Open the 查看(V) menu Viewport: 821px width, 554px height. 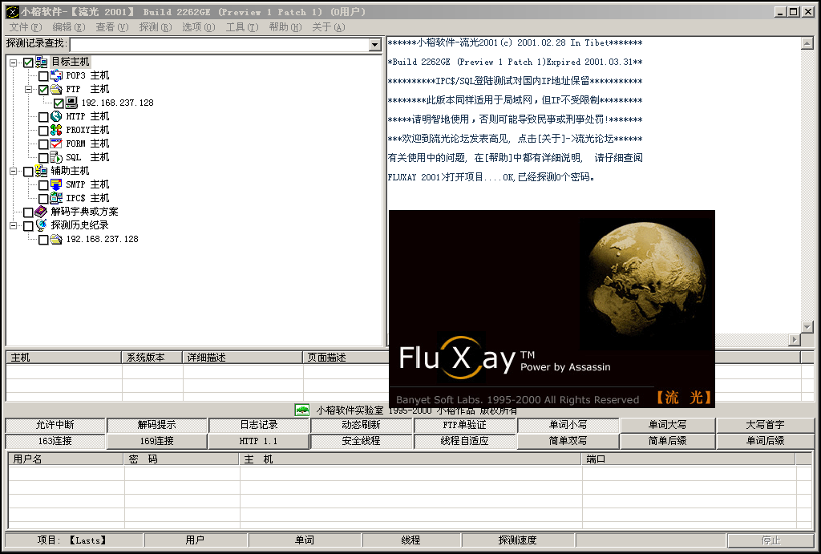click(x=112, y=27)
